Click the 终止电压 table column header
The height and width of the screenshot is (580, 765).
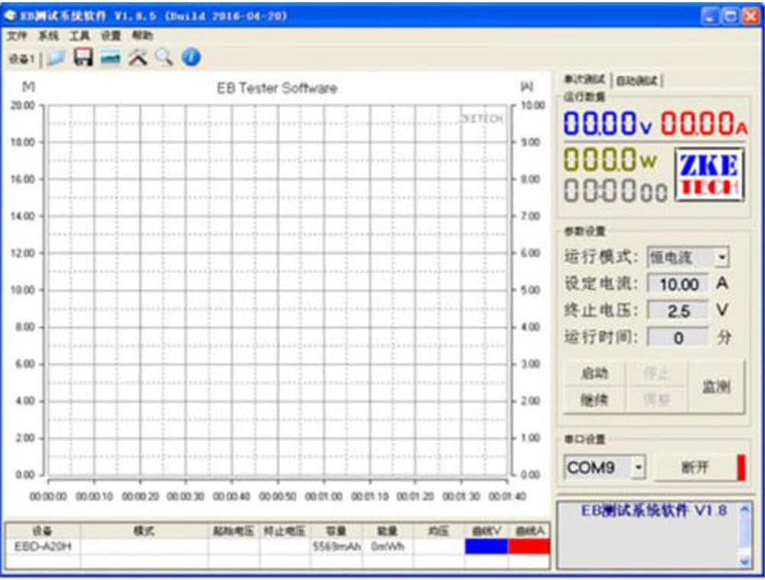(x=285, y=531)
